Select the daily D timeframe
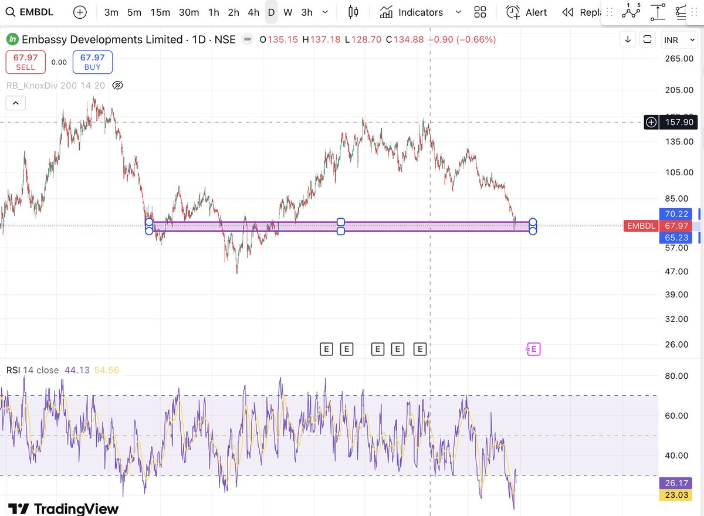 click(271, 12)
